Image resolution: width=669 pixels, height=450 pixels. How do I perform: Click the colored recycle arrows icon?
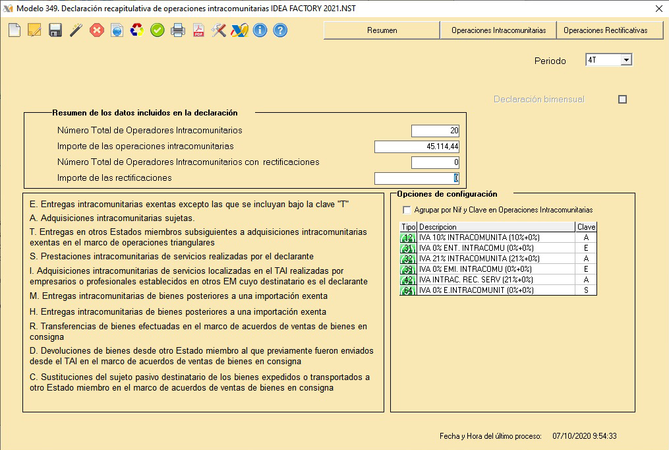coord(137,30)
